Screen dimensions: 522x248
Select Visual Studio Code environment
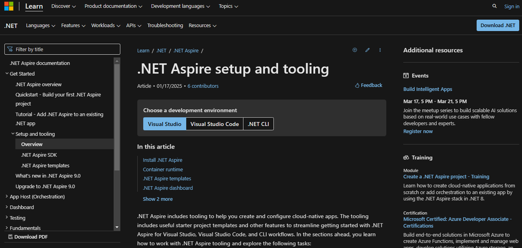[215, 124]
